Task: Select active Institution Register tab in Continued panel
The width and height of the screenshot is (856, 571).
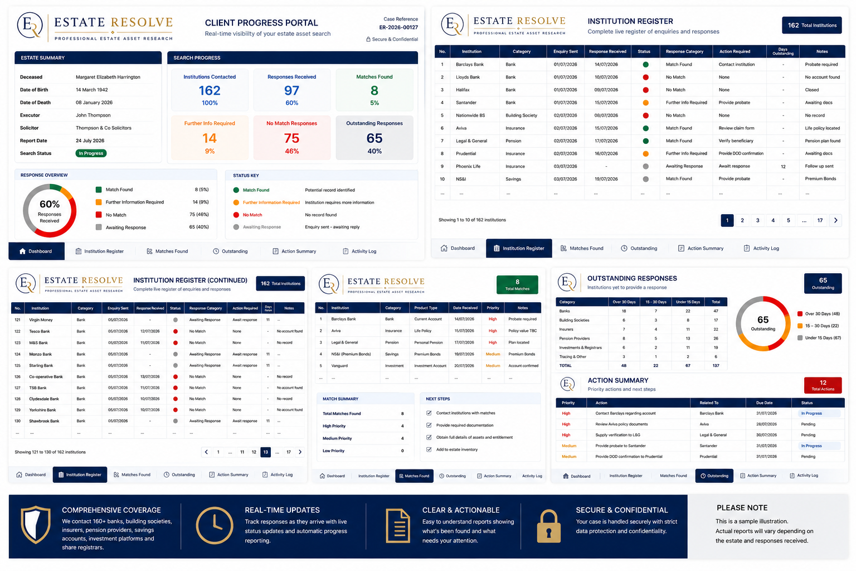Action: pyautogui.click(x=80, y=475)
